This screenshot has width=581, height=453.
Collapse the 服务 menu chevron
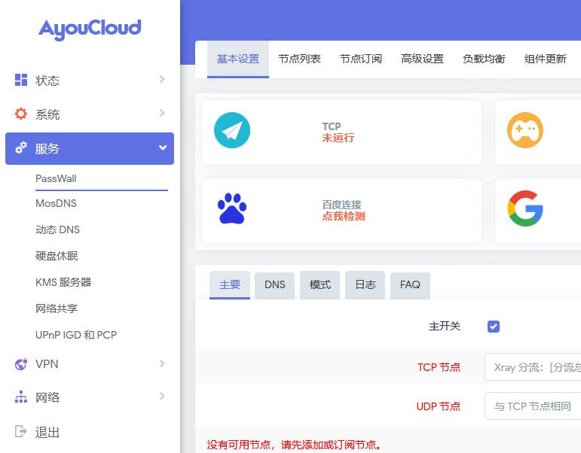click(x=162, y=148)
